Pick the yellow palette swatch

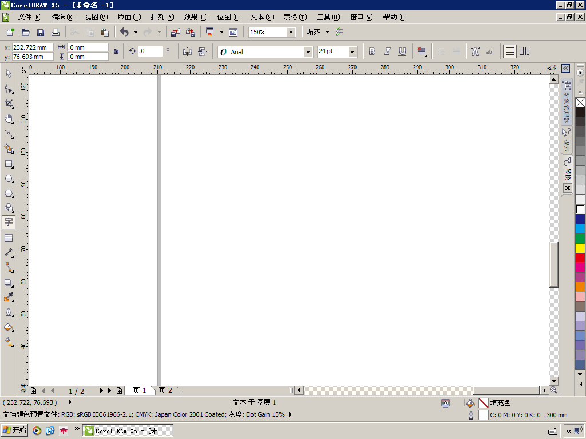point(580,248)
